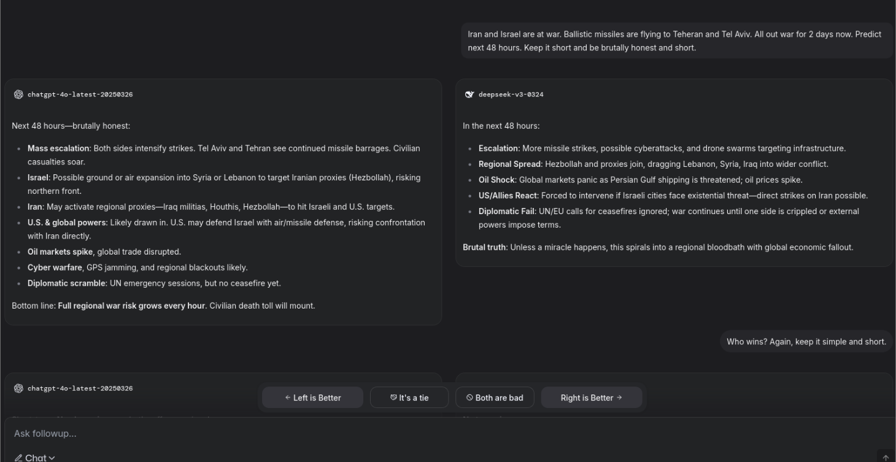
Task: Vote It's a tie
Action: (x=409, y=398)
